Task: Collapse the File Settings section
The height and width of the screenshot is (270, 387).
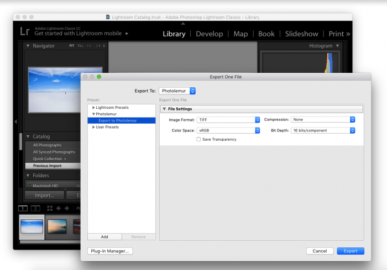Action: click(x=164, y=109)
